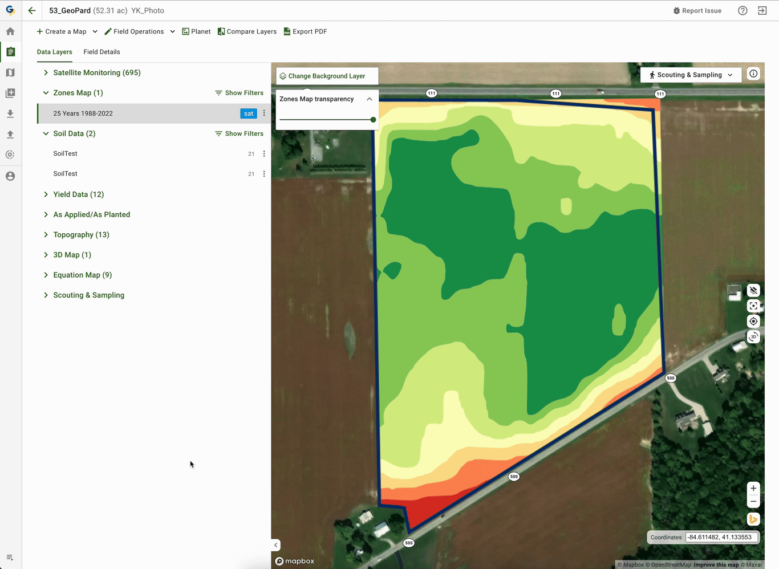
Task: Click the Zones Map transparency slider handle
Action: point(373,120)
